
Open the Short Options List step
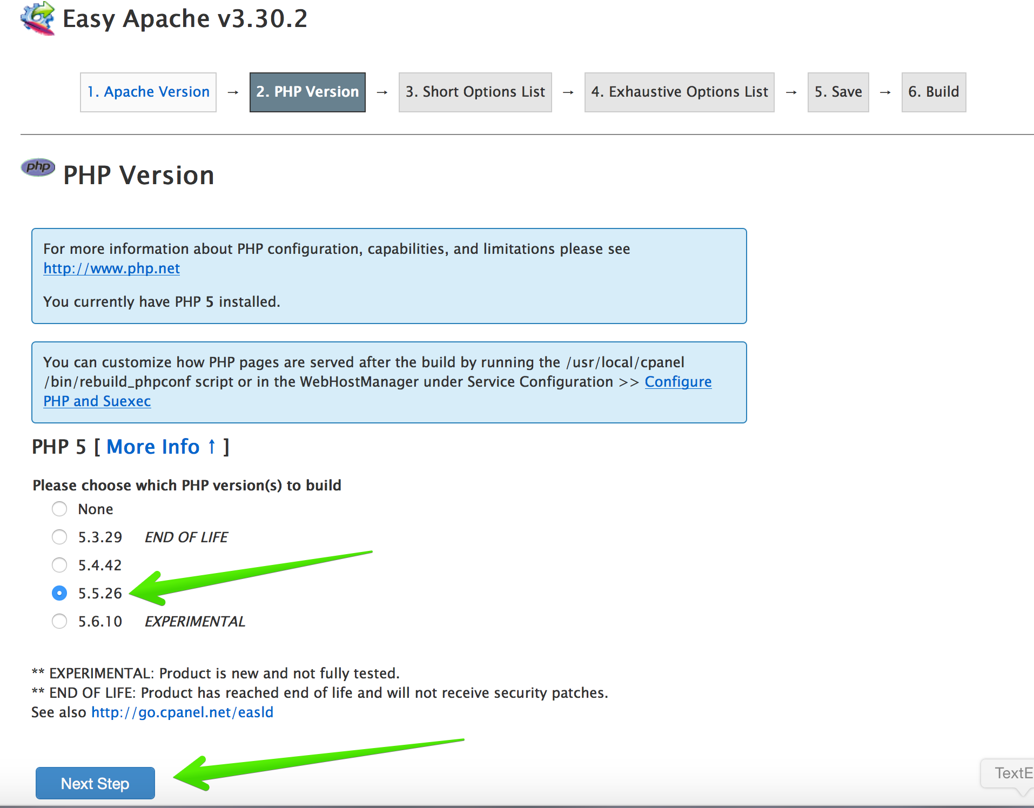click(475, 92)
